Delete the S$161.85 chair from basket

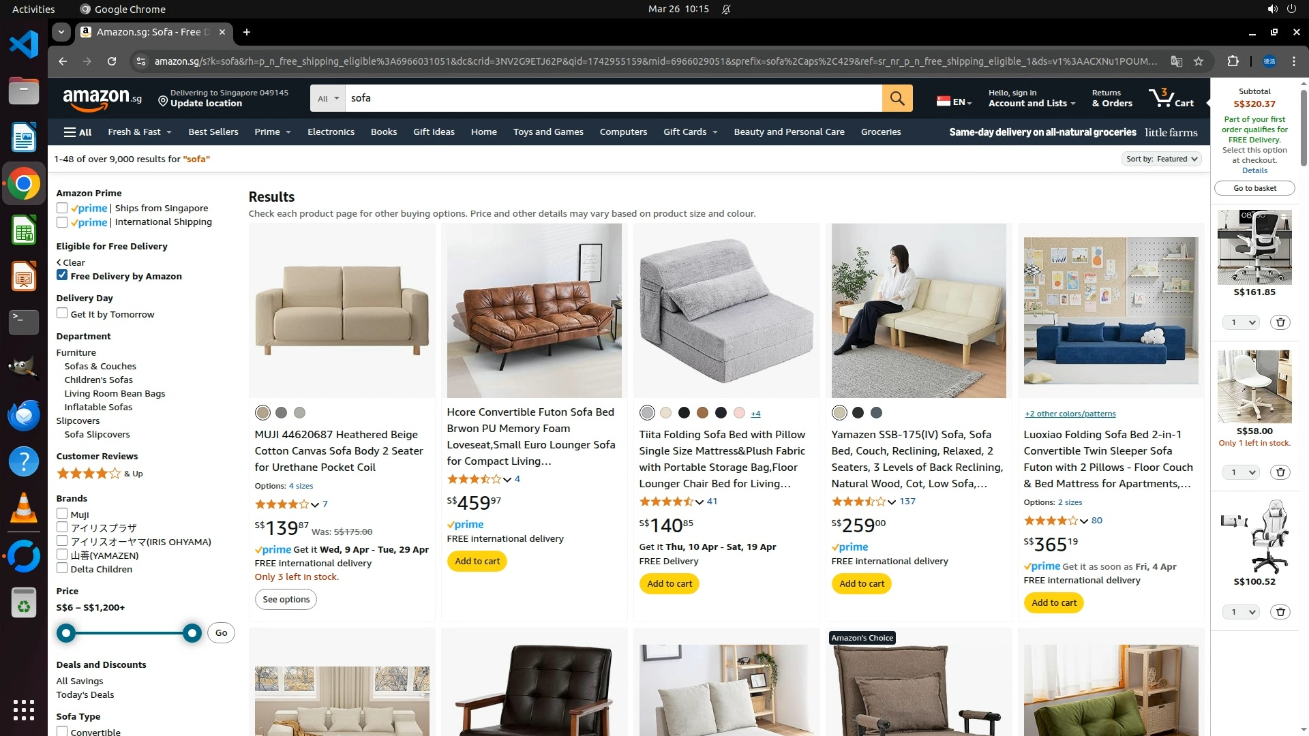(x=1280, y=322)
